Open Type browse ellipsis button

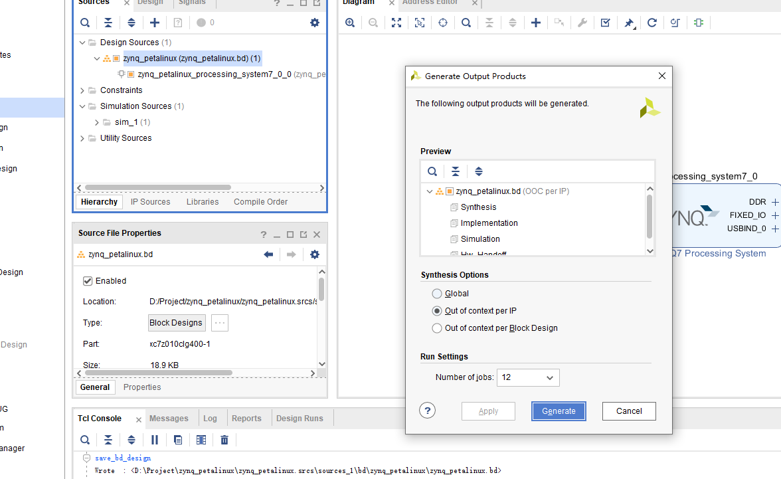pos(220,323)
